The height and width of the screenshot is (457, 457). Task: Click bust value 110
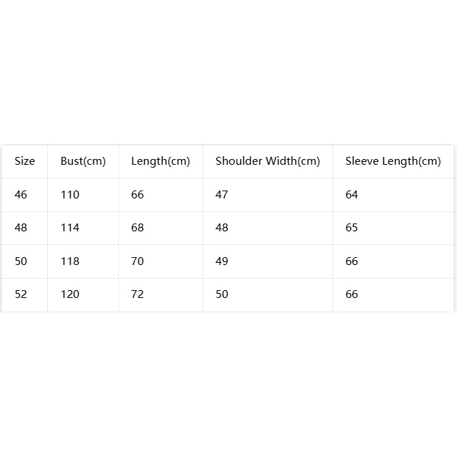click(x=70, y=194)
